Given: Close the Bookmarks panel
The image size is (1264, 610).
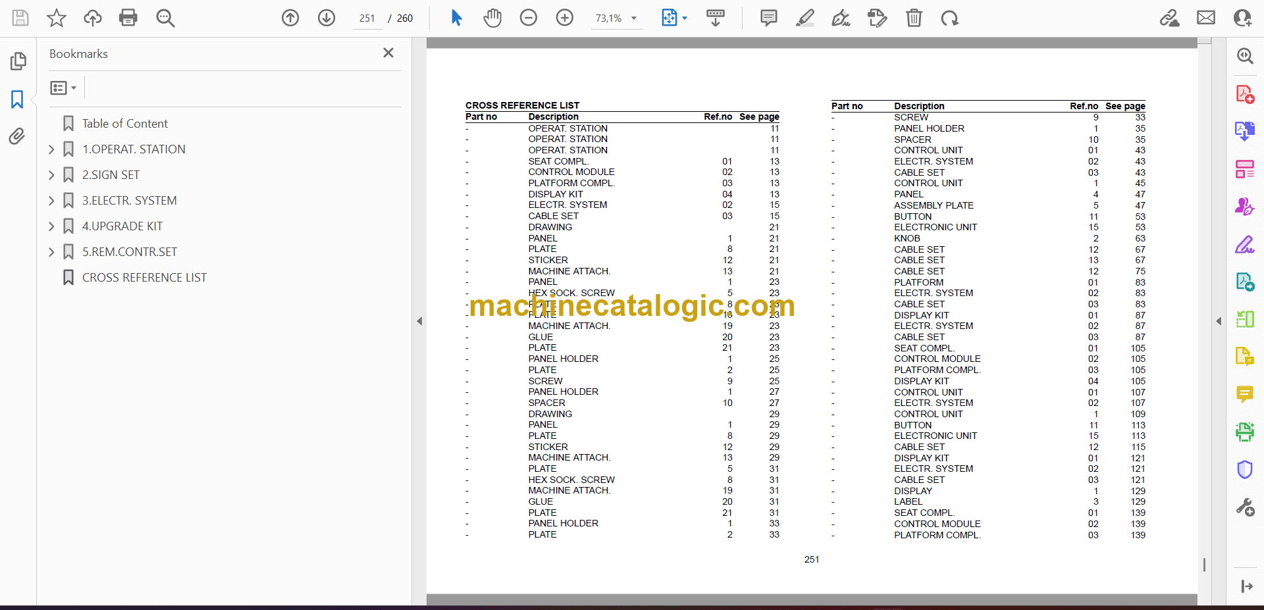Looking at the screenshot, I should [388, 53].
